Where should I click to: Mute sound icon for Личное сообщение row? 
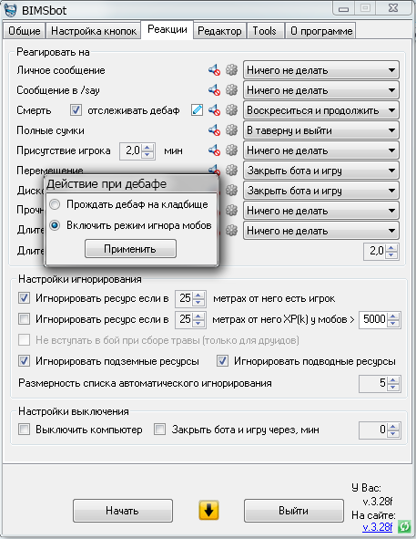click(x=215, y=70)
